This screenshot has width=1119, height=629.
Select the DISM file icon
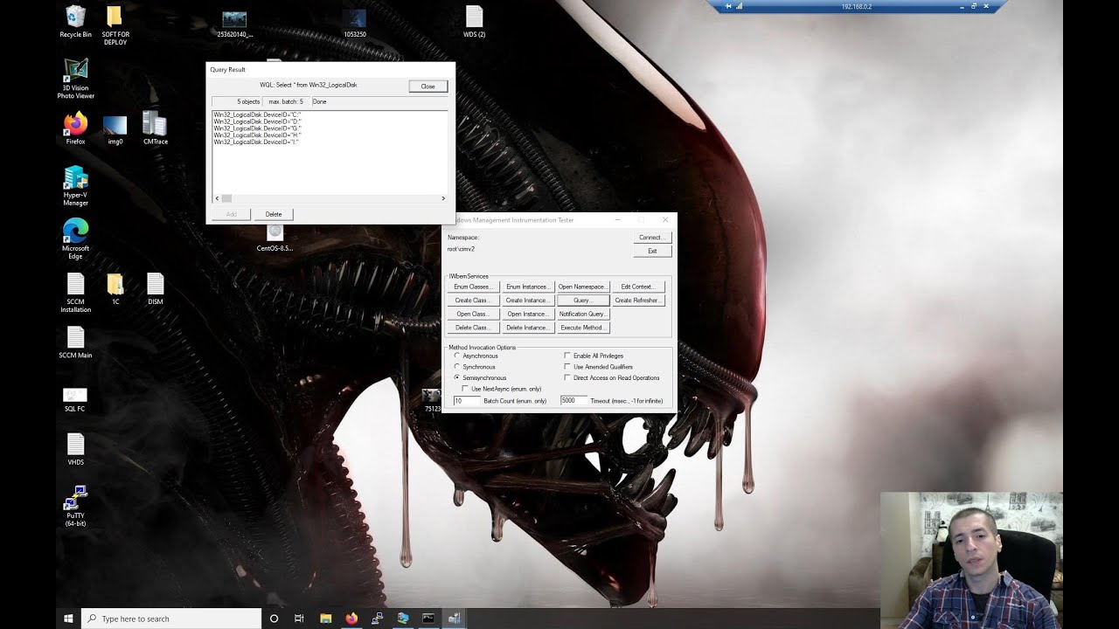155,289
